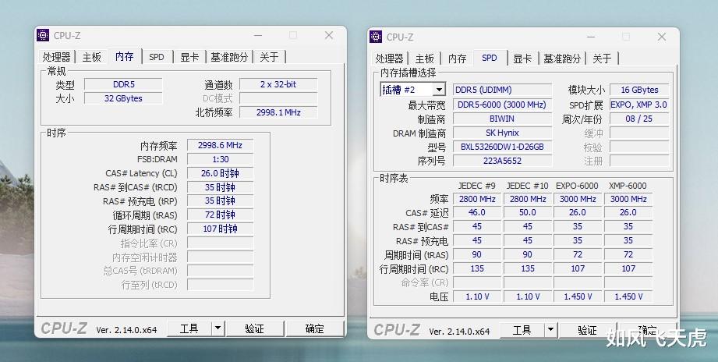This screenshot has height=362, width=718.
Task: Click the 16 GBytes module size field
Action: click(639, 90)
